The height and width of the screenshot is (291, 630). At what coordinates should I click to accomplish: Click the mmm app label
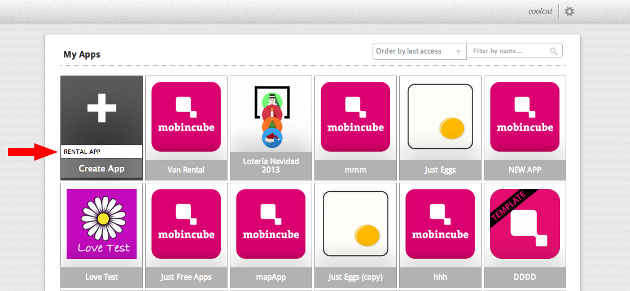(x=356, y=170)
